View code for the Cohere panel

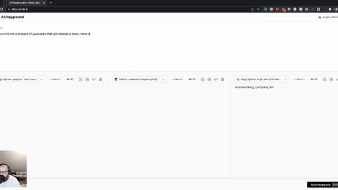click(x=216, y=80)
